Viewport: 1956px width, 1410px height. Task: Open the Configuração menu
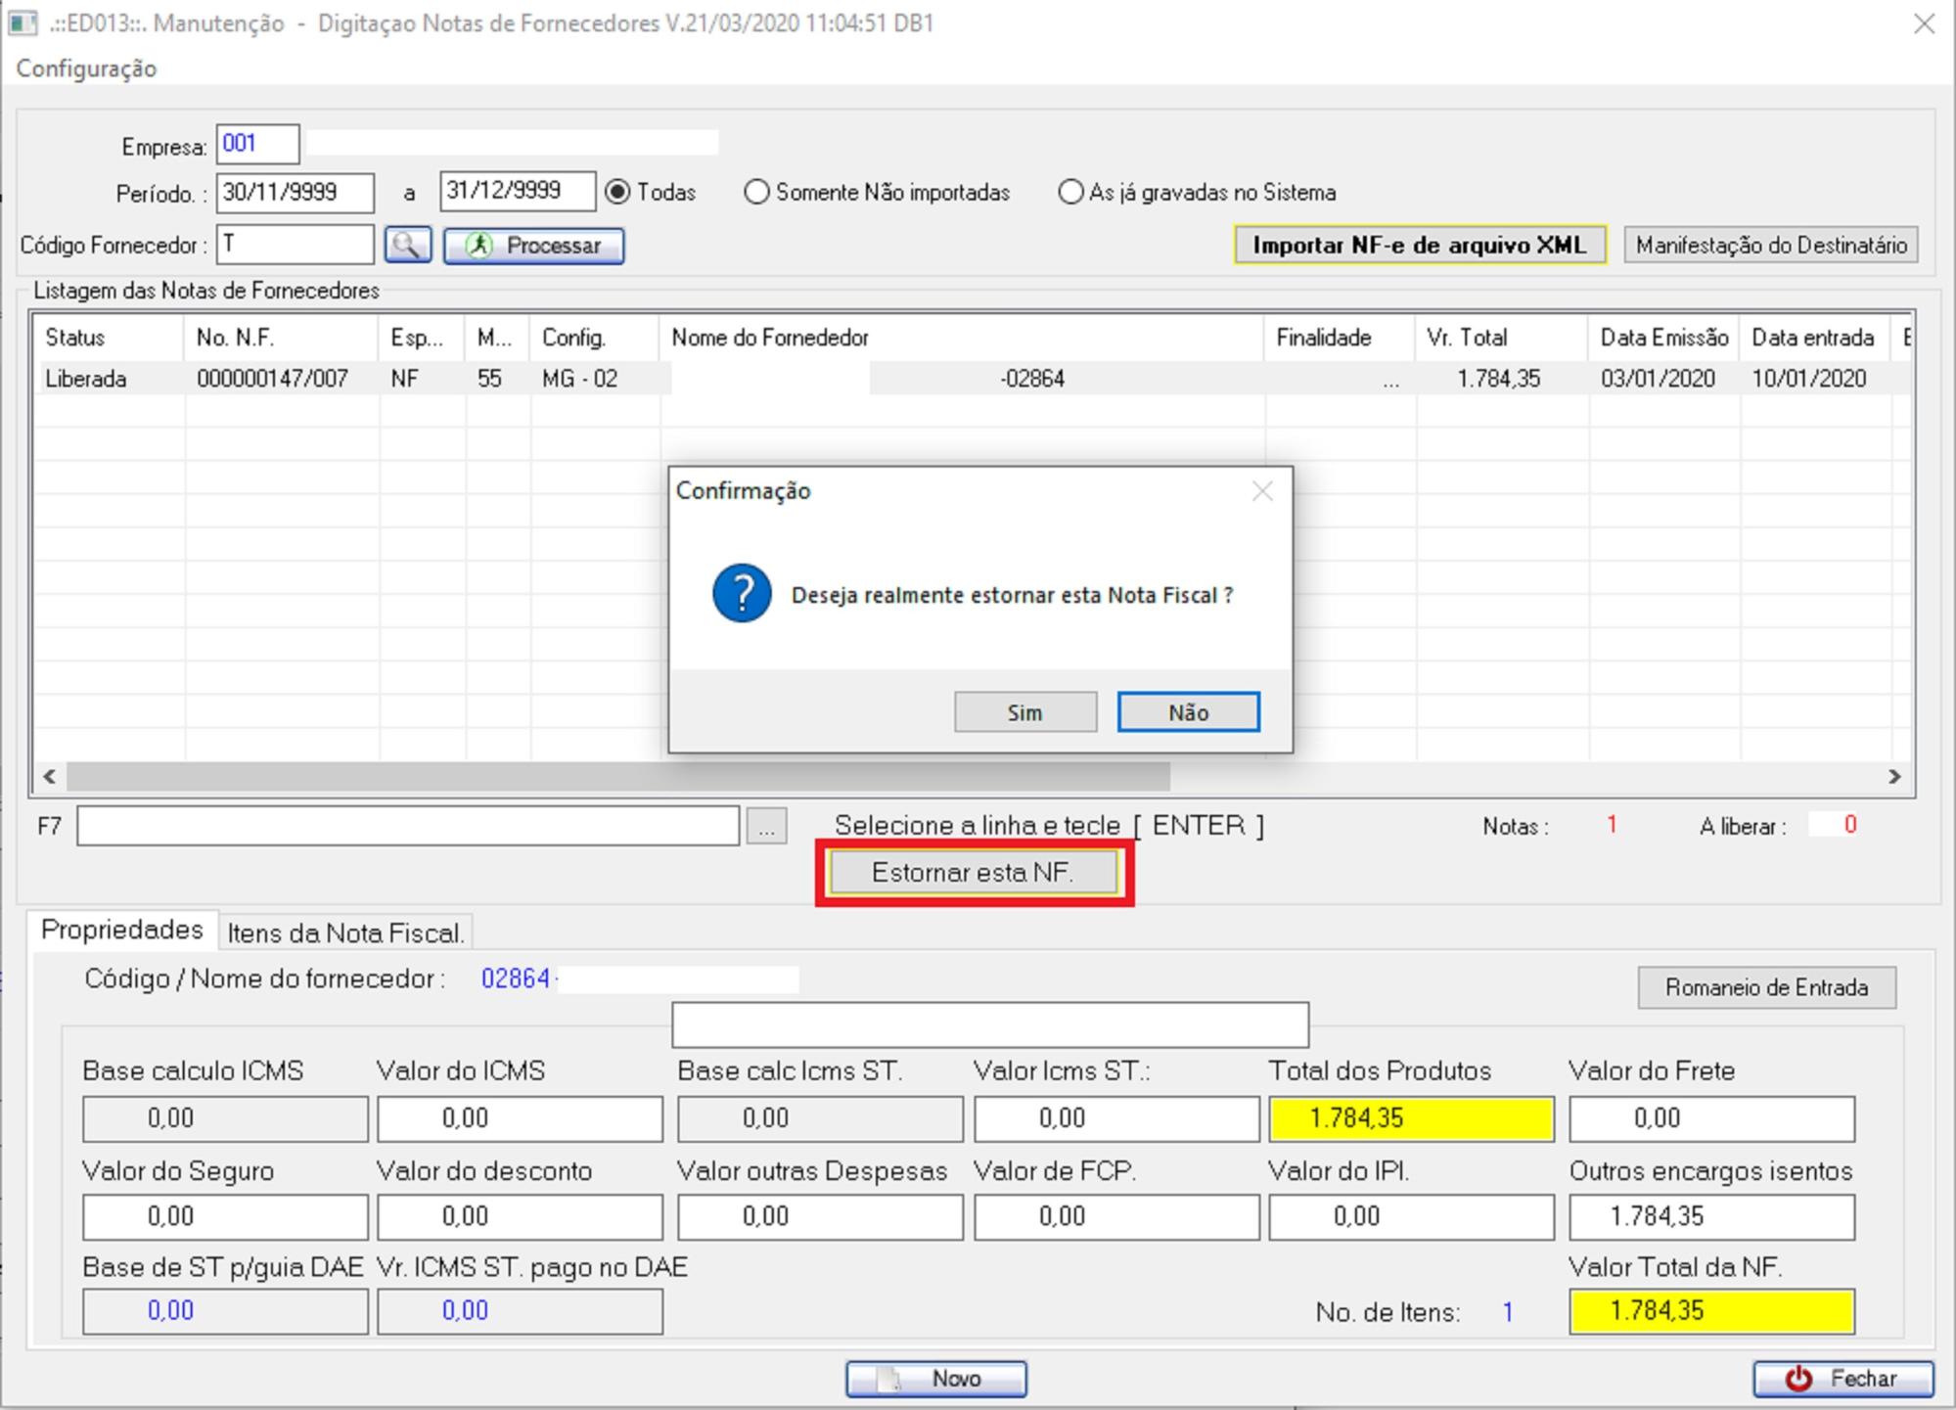coord(86,68)
